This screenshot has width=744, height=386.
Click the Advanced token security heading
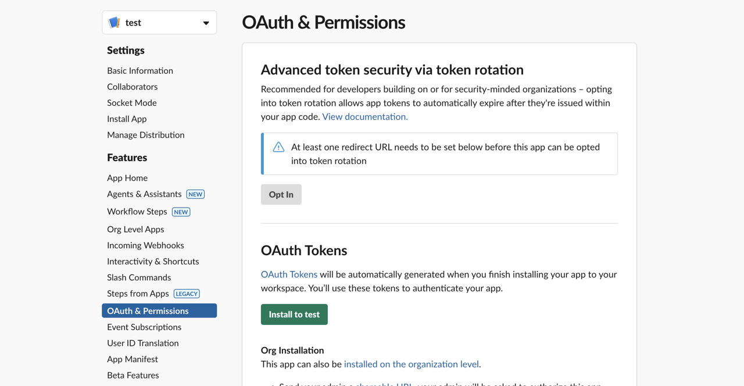click(392, 70)
